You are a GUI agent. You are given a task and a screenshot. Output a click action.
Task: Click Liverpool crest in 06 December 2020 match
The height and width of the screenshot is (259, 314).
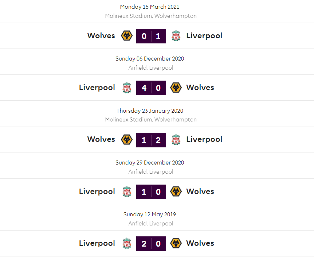click(126, 88)
